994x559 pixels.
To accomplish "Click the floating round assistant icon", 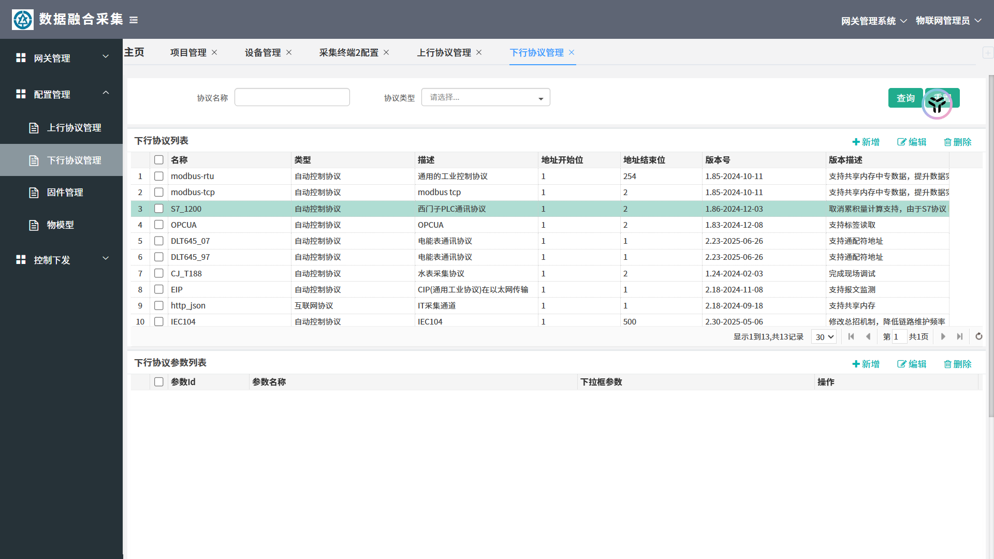I will click(937, 104).
